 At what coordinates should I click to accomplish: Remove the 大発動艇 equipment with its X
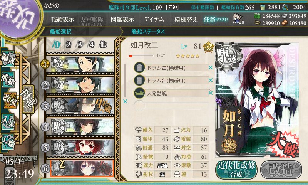click(x=210, y=93)
